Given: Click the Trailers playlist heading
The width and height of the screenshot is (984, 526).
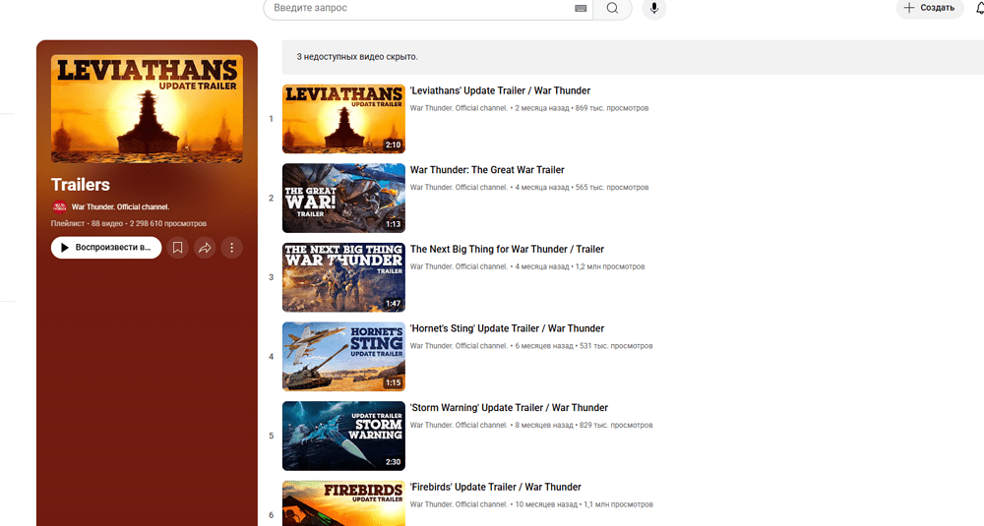Looking at the screenshot, I should (x=81, y=185).
